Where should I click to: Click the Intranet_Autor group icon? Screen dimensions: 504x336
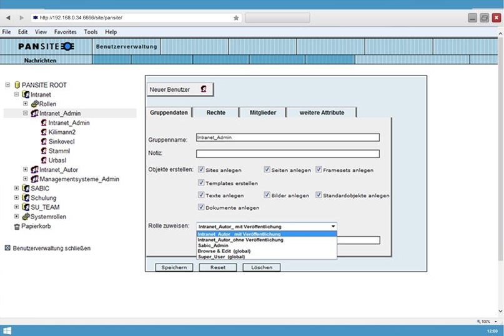[x=34, y=169]
